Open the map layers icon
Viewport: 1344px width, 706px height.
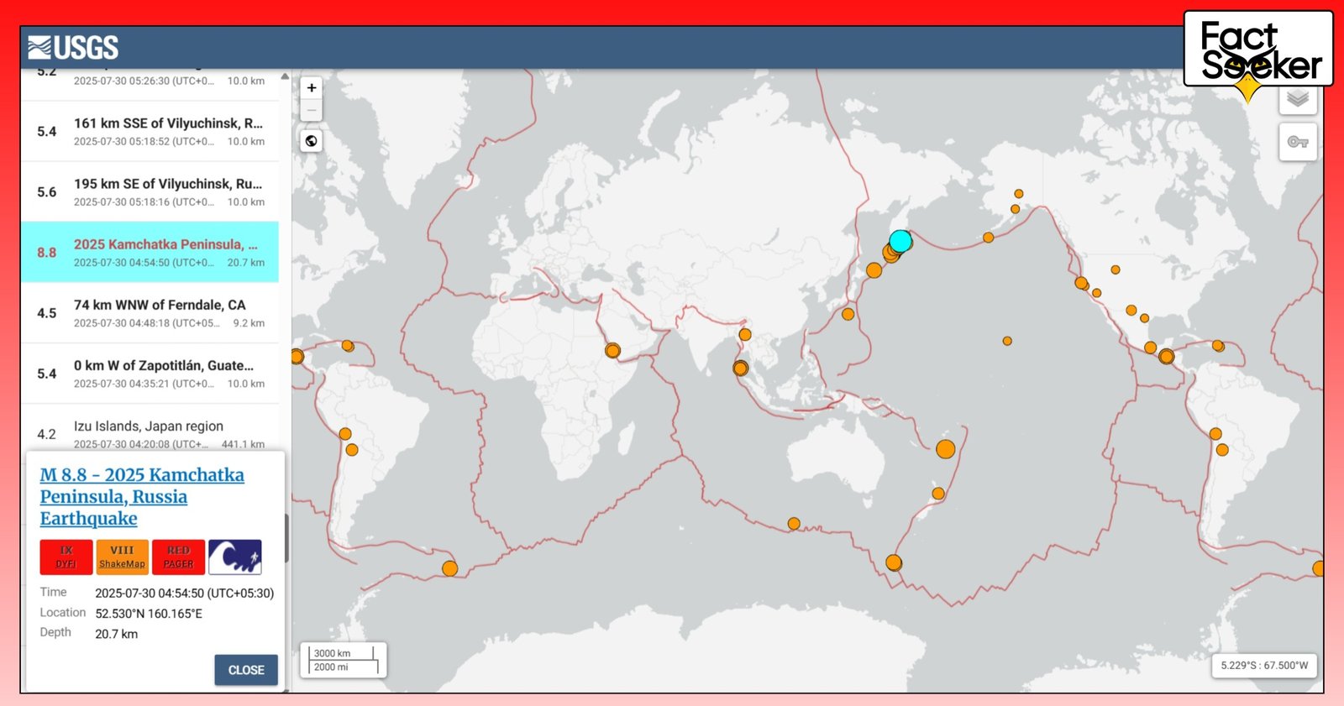click(1298, 98)
